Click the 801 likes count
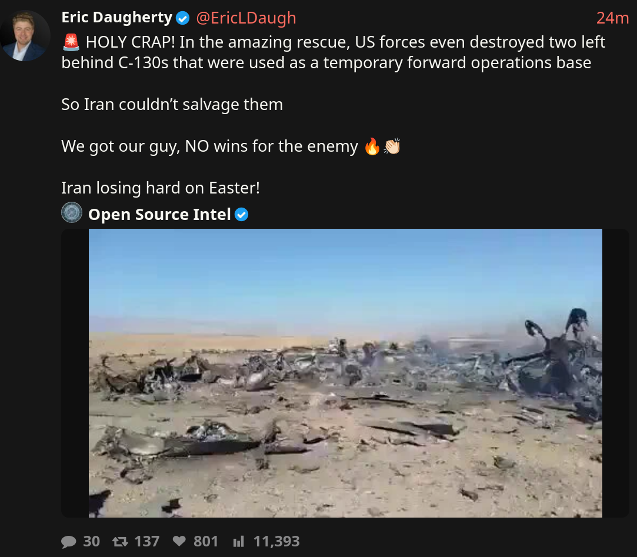Image resolution: width=637 pixels, height=557 pixels. pos(205,542)
